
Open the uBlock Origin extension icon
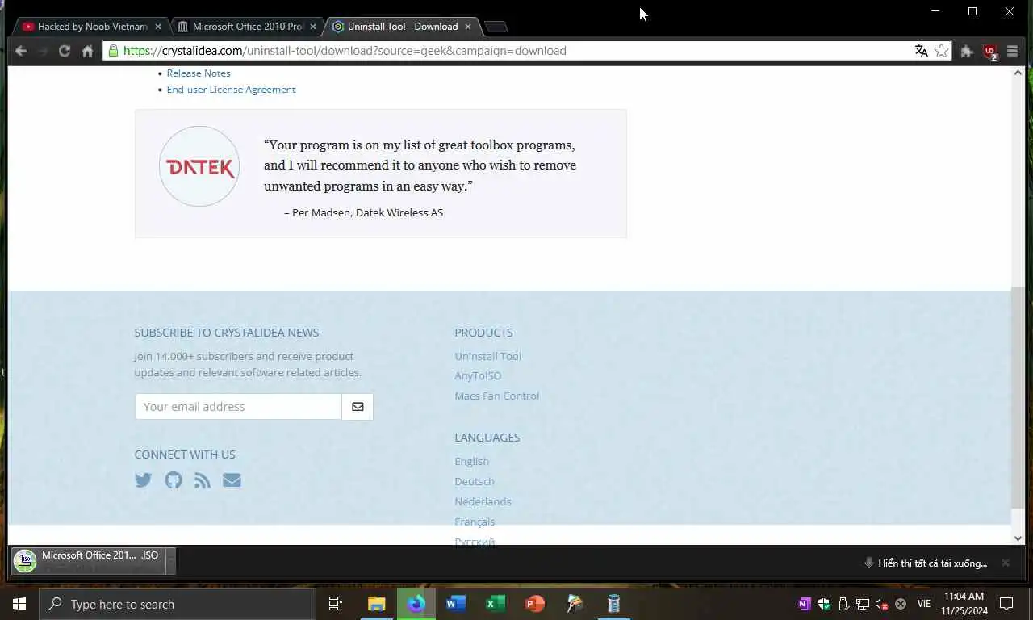click(x=990, y=52)
